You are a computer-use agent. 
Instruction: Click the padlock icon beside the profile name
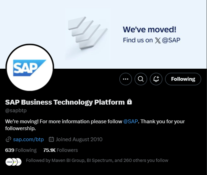(x=129, y=102)
